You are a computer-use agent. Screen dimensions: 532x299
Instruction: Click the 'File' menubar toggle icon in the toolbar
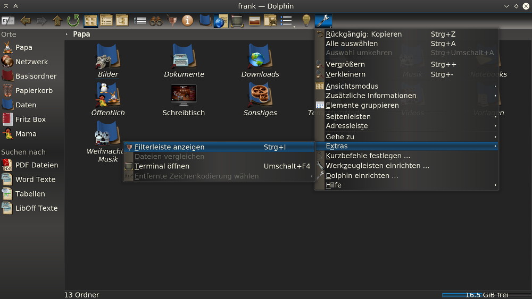tap(8, 21)
